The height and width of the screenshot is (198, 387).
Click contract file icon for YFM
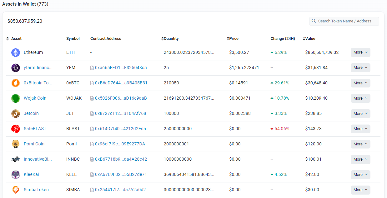(92, 68)
